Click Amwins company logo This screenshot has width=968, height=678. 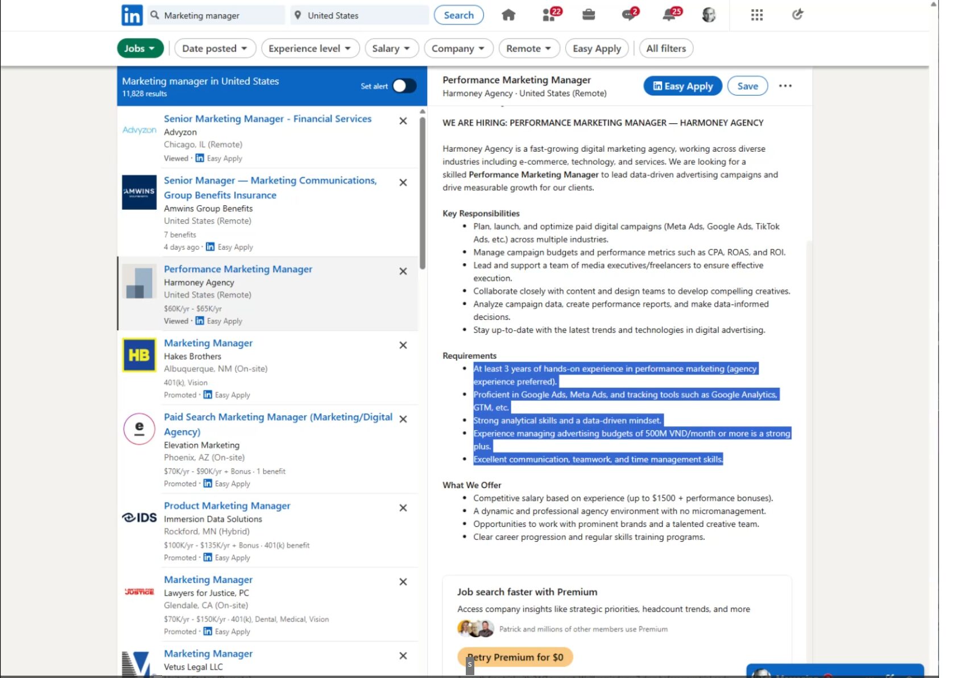[139, 192]
